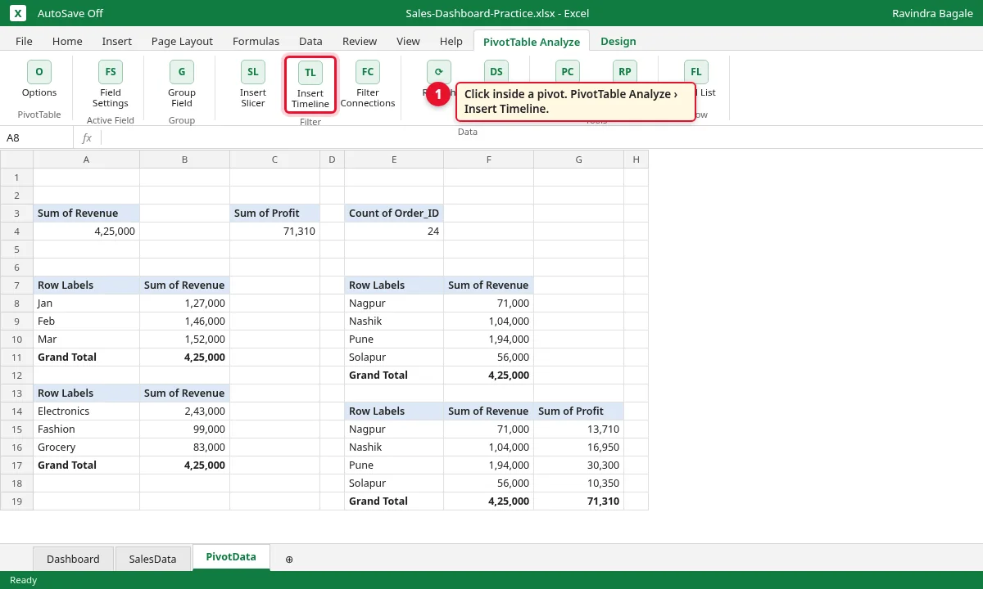983x589 pixels.
Task: Toggle AutoSave Off in title bar
Action: (70, 13)
